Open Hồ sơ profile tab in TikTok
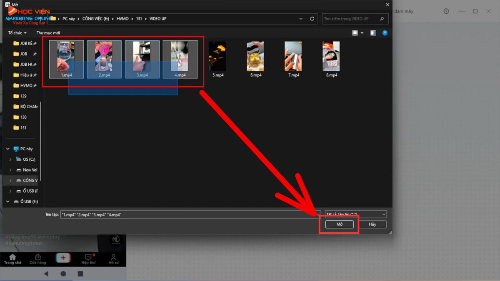 point(113,259)
